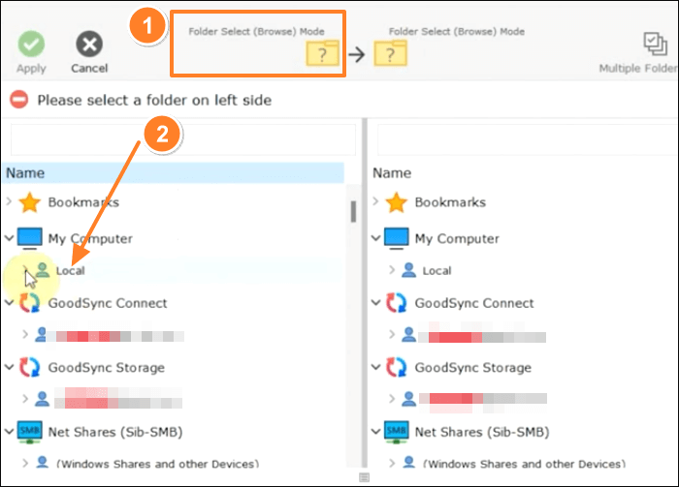Select Net Shares SMB icon in right pane
Image resolution: width=679 pixels, height=487 pixels.
(x=397, y=432)
